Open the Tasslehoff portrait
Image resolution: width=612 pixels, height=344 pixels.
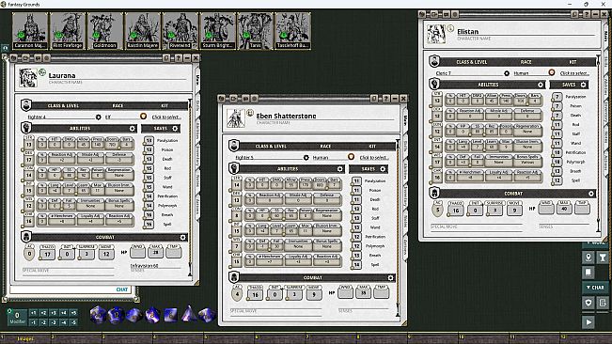(292, 31)
